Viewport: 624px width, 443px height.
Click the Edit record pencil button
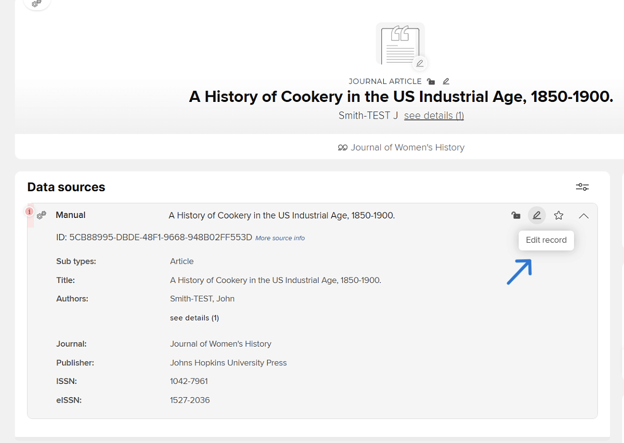coord(537,215)
